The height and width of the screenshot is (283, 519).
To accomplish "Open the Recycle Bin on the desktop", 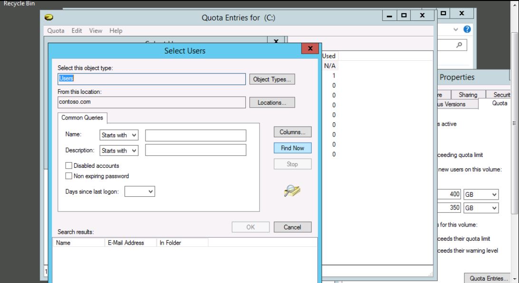I will click(x=17, y=4).
